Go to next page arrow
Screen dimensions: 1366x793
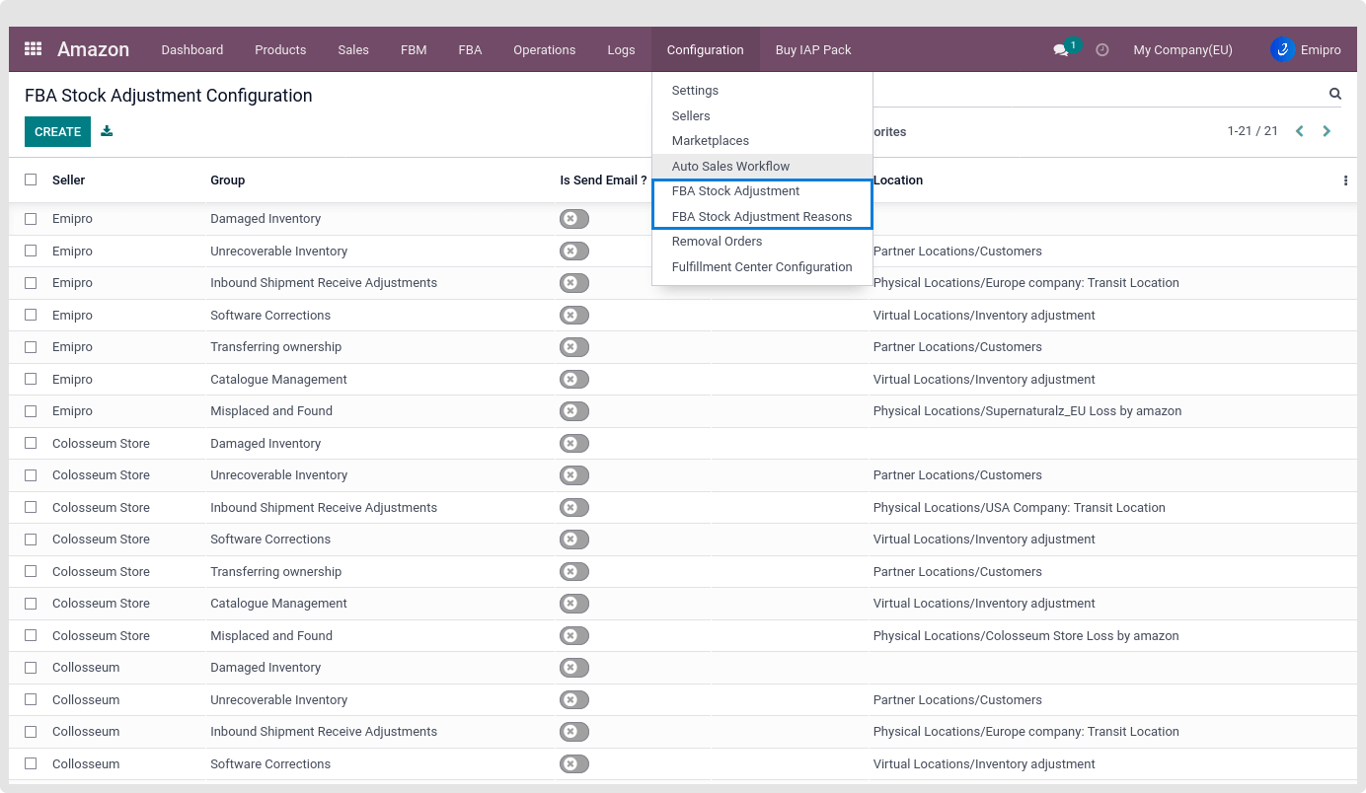pos(1327,131)
